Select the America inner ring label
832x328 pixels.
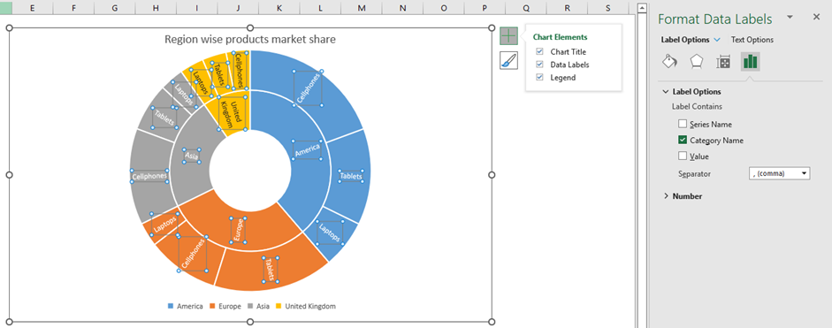tap(307, 149)
